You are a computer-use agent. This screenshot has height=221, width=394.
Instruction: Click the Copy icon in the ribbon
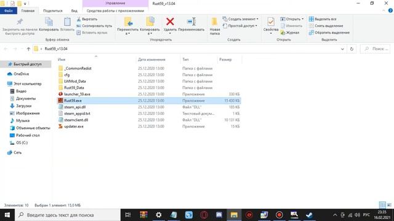[49, 22]
